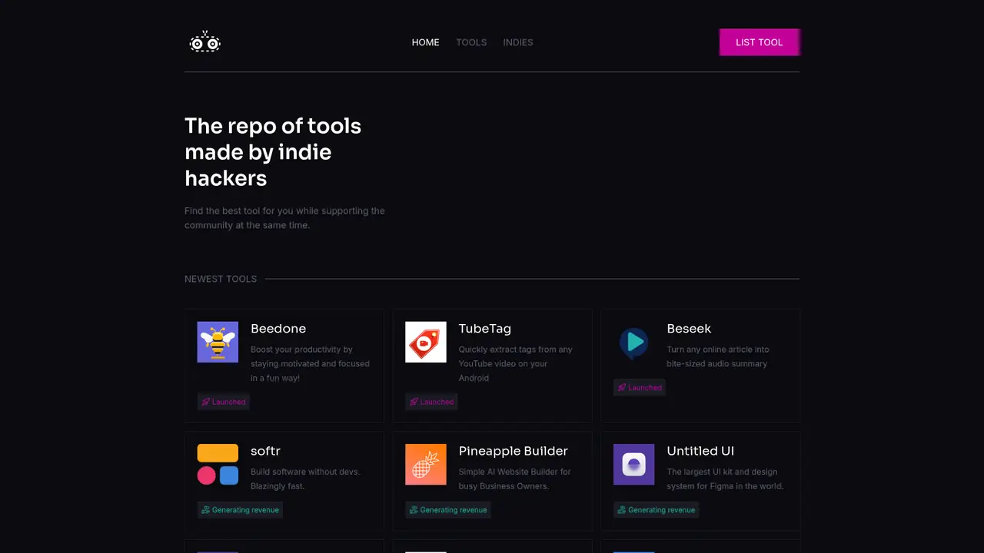Open the INDIES menu item

click(x=518, y=42)
